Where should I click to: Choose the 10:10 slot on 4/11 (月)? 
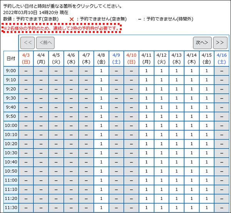click(x=146, y=135)
